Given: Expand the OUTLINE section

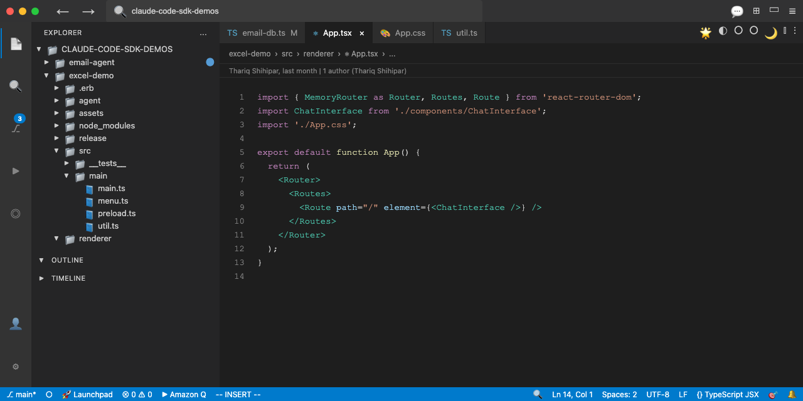Looking at the screenshot, I should (67, 260).
